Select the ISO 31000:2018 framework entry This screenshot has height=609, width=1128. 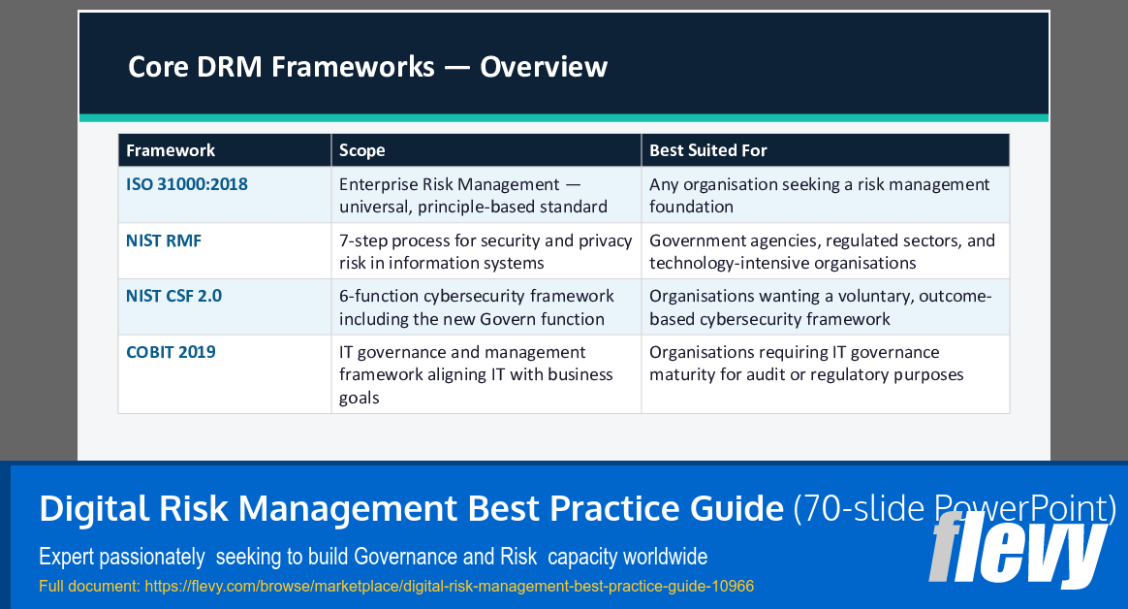186,183
